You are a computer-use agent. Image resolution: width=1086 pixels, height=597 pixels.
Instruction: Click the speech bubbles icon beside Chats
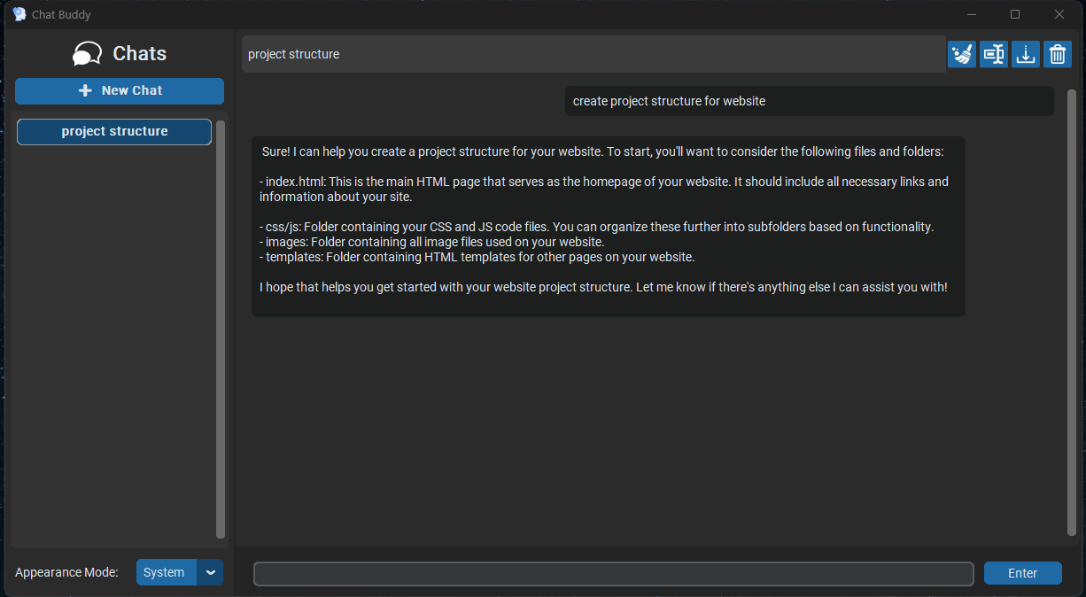click(x=87, y=54)
